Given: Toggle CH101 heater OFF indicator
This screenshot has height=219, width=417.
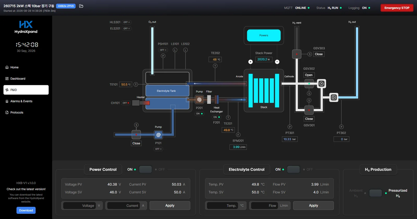Looking at the screenshot, I should (x=126, y=103).
